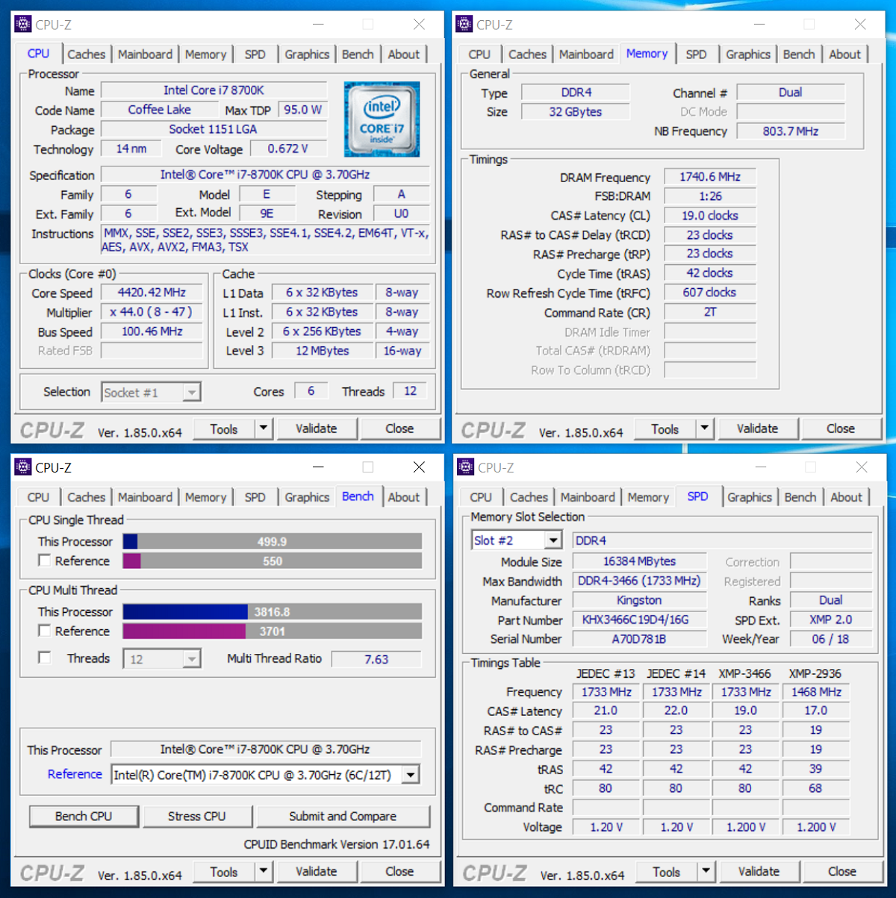The image size is (896, 898).
Task: Click the Code Name value Coffee Lake
Action: pos(160,110)
